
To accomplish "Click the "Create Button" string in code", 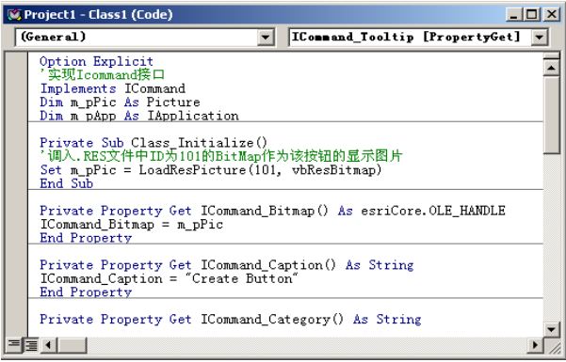I will click(x=242, y=278).
